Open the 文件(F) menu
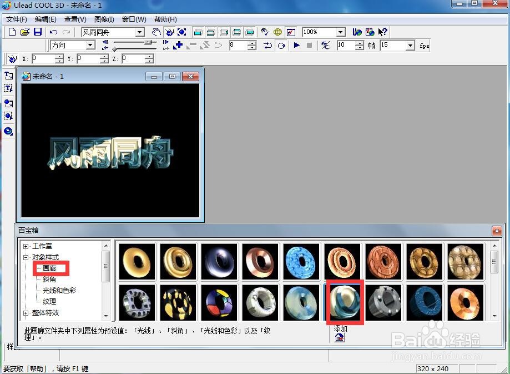 point(16,19)
